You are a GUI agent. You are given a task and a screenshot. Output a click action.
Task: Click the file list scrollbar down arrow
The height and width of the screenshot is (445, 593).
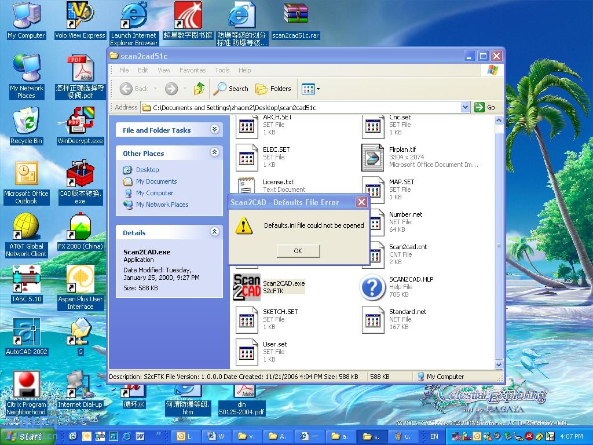tap(499, 365)
